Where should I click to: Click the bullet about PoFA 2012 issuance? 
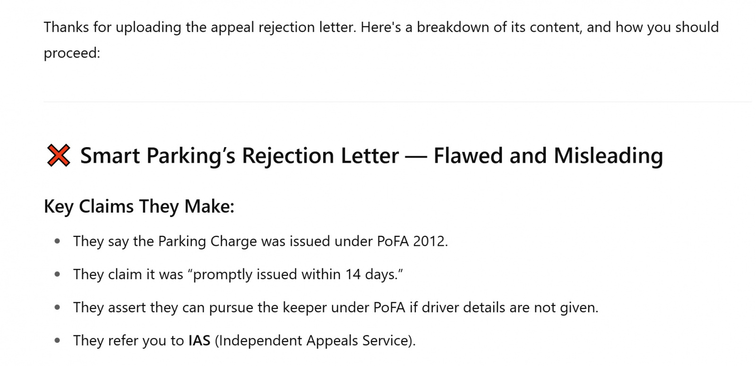(x=260, y=241)
